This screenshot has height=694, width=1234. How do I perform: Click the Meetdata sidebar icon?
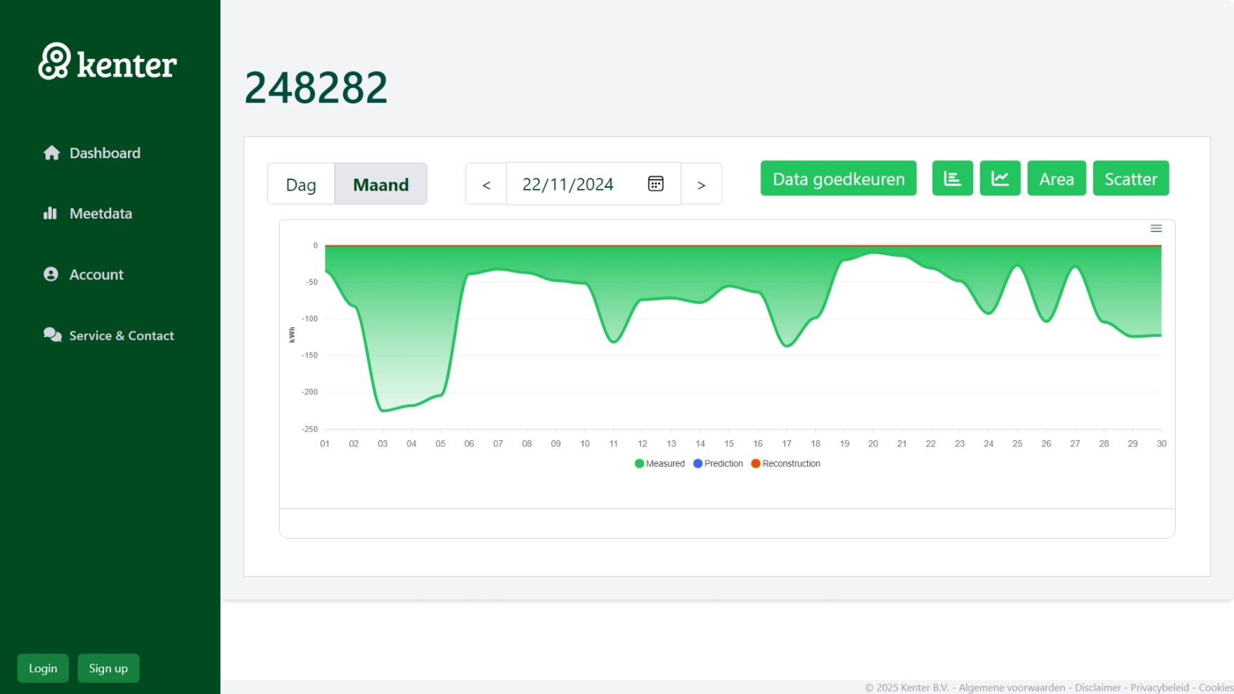click(50, 213)
